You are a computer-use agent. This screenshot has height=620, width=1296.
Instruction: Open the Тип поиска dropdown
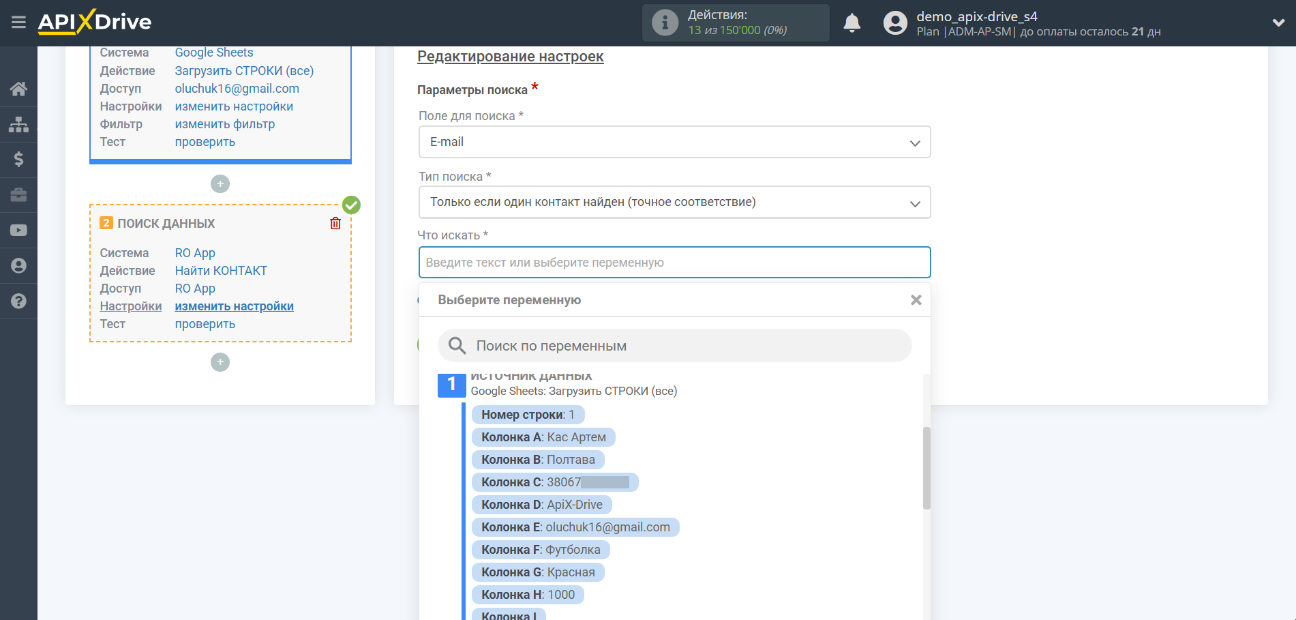click(915, 202)
